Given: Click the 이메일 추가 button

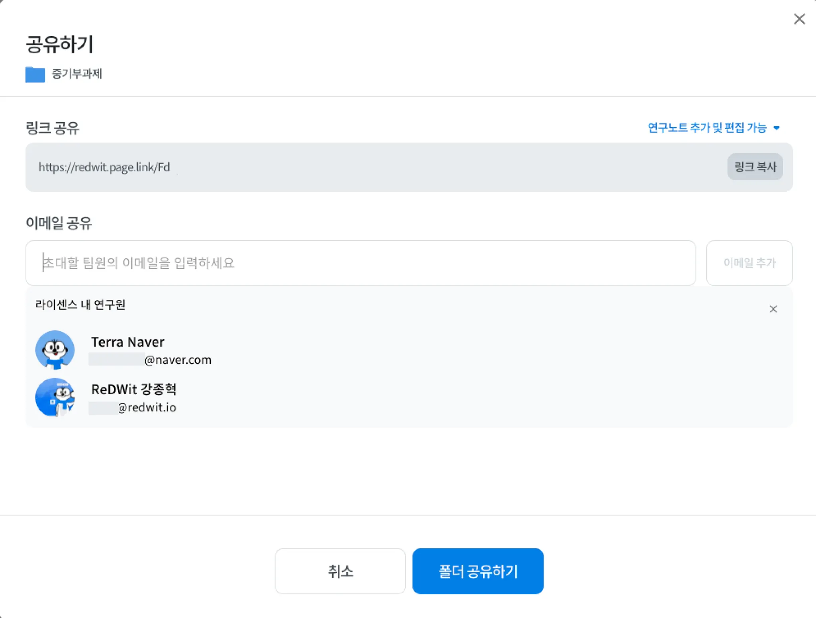Looking at the screenshot, I should coord(749,263).
